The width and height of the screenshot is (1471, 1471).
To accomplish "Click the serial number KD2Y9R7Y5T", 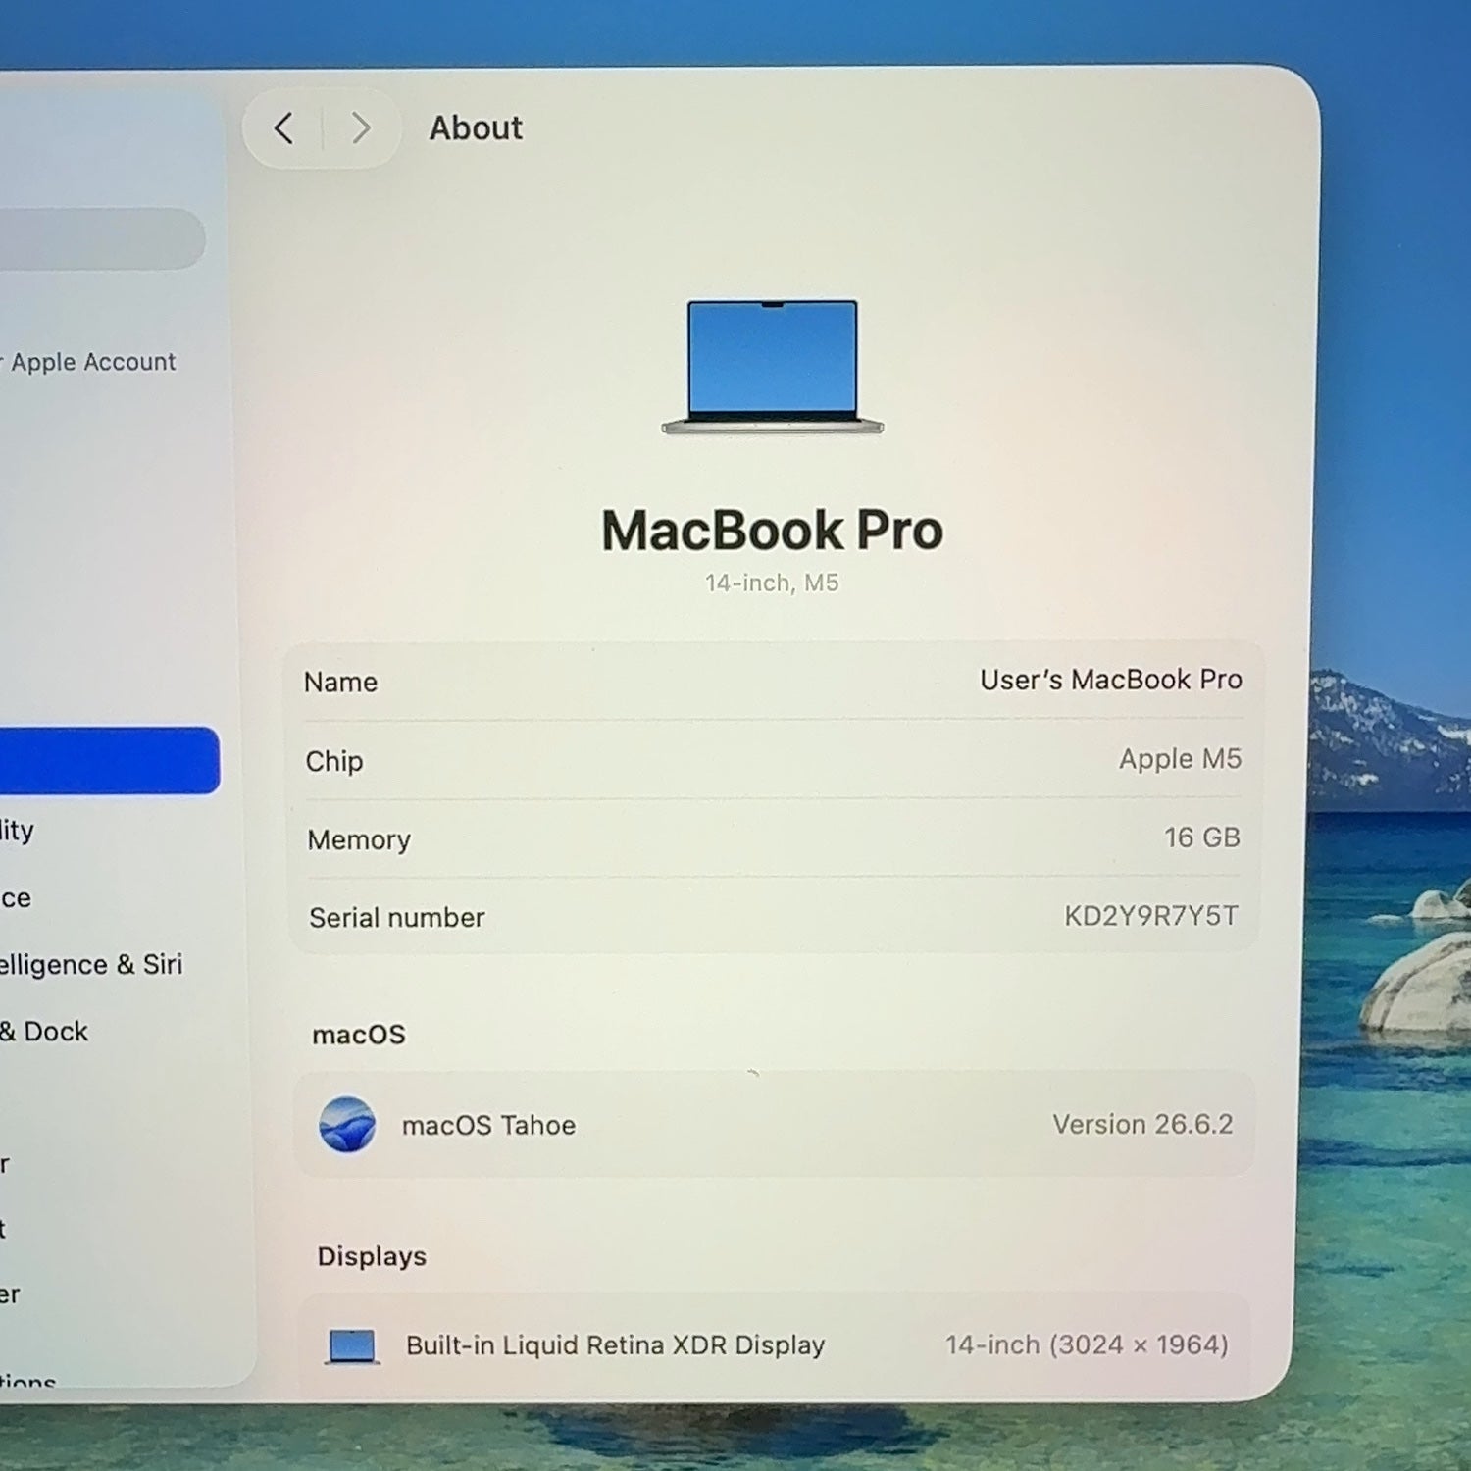I will (x=1151, y=916).
